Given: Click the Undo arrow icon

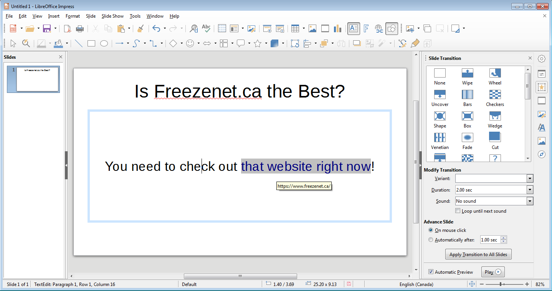Looking at the screenshot, I should [156, 28].
